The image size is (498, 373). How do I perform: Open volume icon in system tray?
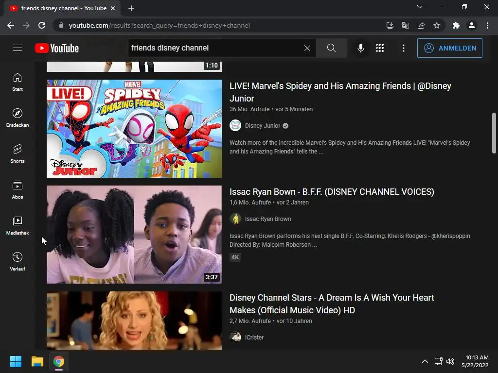450,361
